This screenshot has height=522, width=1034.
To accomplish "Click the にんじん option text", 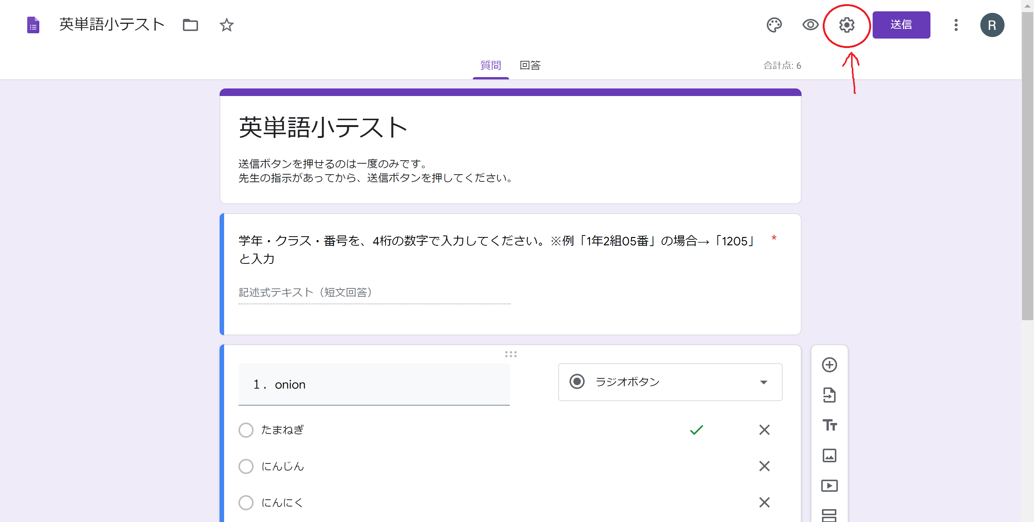I will coord(283,466).
